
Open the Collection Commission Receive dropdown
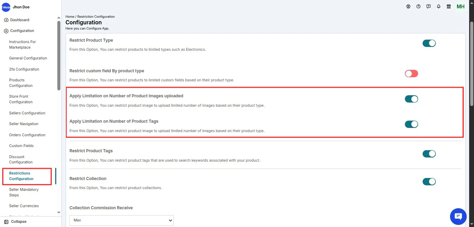(x=121, y=220)
